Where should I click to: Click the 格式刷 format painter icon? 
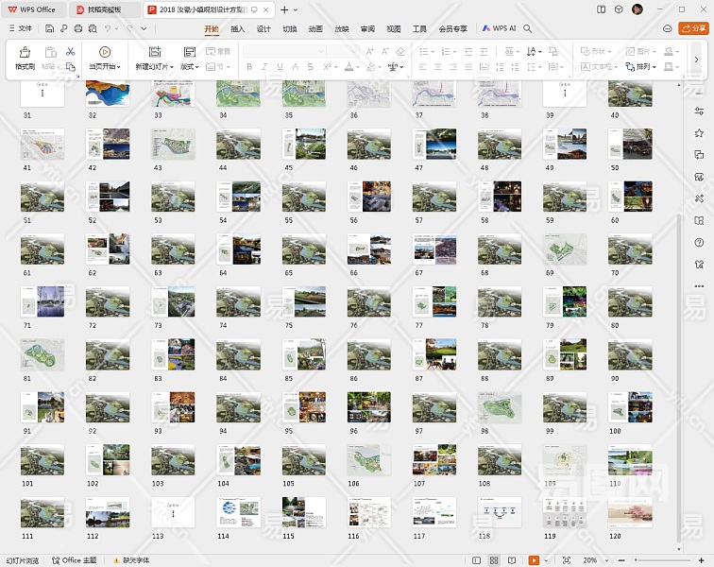25,52
